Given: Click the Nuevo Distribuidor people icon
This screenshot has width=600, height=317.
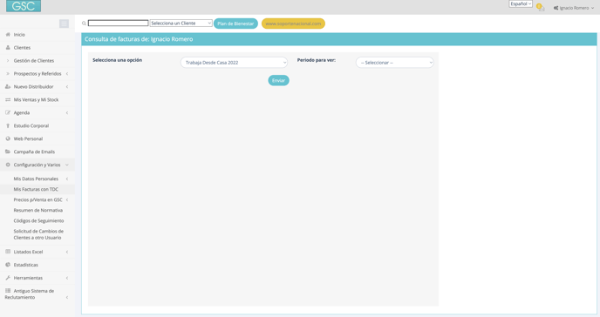Looking at the screenshot, I should [8, 87].
